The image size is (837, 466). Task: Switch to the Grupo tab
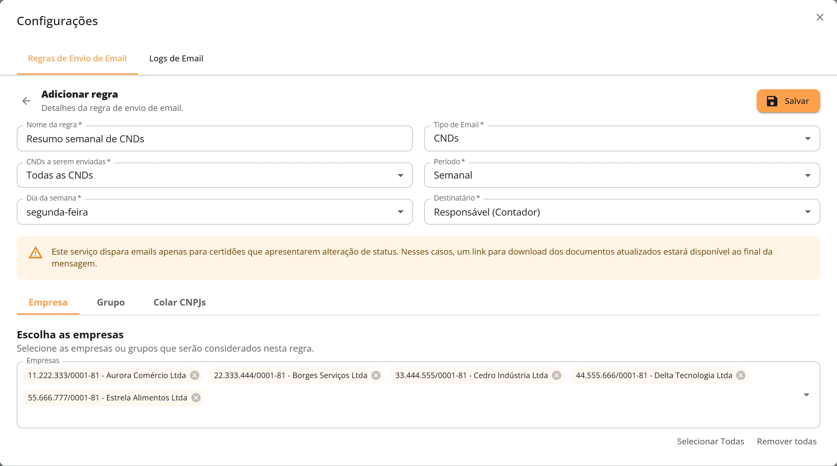click(x=111, y=302)
